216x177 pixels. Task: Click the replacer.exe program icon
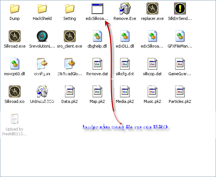tap(152, 8)
